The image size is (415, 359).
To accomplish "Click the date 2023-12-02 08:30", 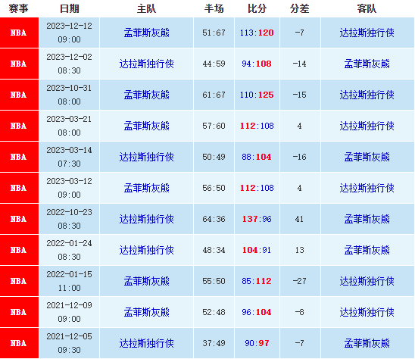I will 70,64.
